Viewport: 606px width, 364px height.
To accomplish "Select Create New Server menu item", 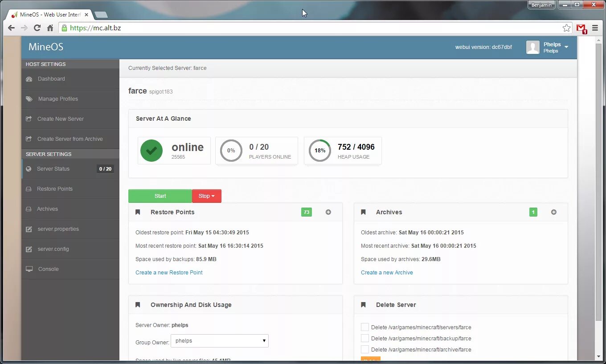I will pos(70,119).
